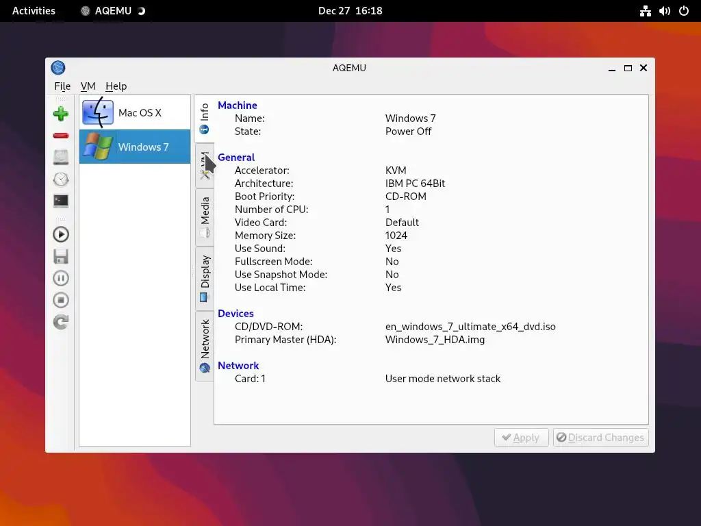The image size is (701, 526).
Task: Close the AQEMU window
Action: click(643, 68)
